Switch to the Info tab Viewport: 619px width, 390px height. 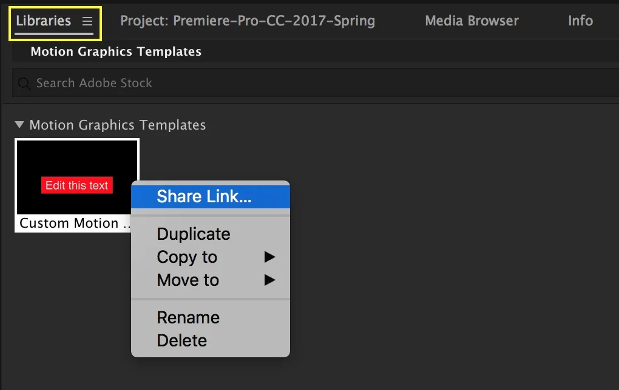click(x=580, y=21)
